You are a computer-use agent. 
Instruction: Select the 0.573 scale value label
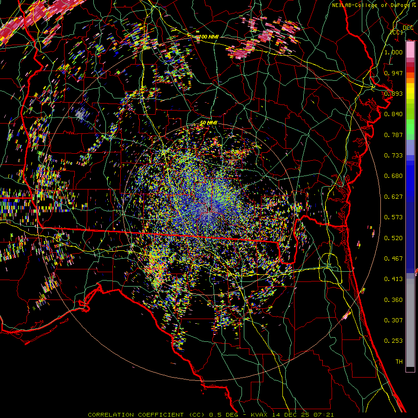click(393, 217)
